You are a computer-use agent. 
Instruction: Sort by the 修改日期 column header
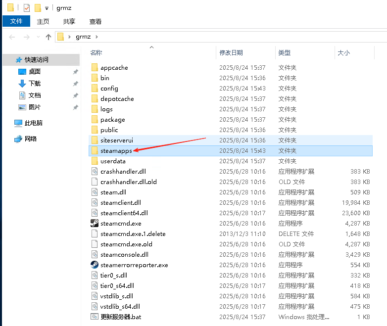pyautogui.click(x=231, y=52)
